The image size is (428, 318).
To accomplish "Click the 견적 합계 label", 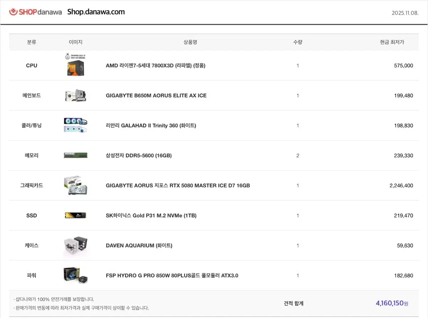I will [x=294, y=303].
